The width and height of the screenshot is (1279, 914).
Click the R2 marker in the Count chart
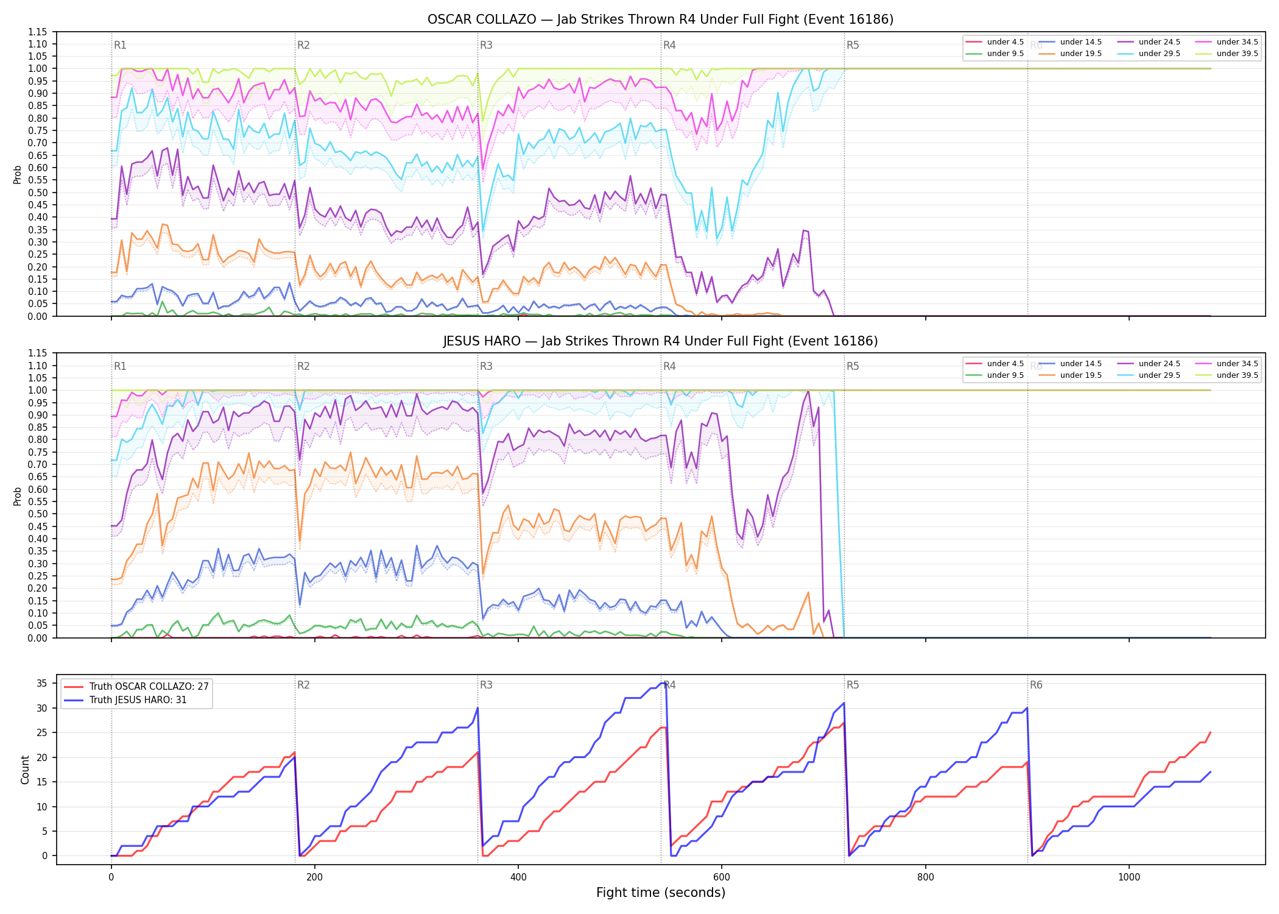click(x=303, y=685)
